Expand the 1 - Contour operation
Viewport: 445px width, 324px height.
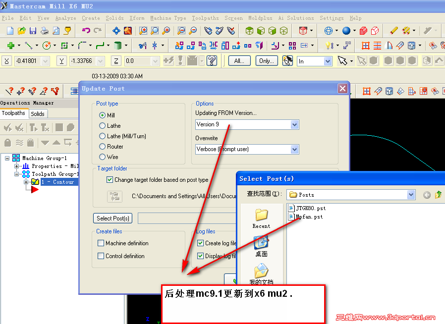[x=26, y=182]
